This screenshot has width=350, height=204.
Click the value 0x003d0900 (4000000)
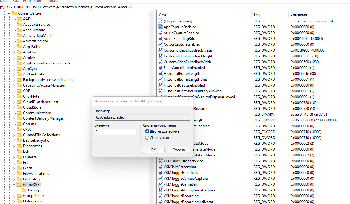point(308,50)
